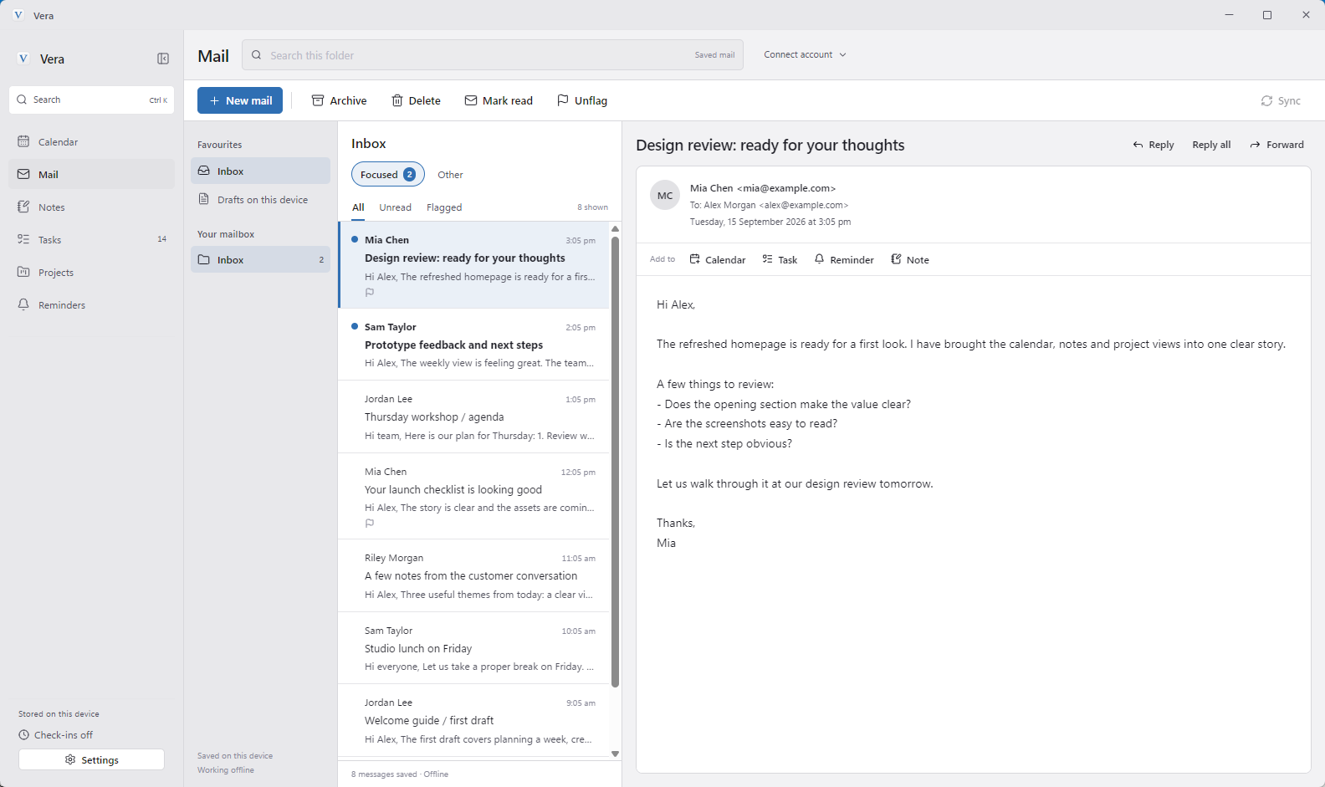The image size is (1325, 787).
Task: Mark the selected message as read
Action: 499,100
